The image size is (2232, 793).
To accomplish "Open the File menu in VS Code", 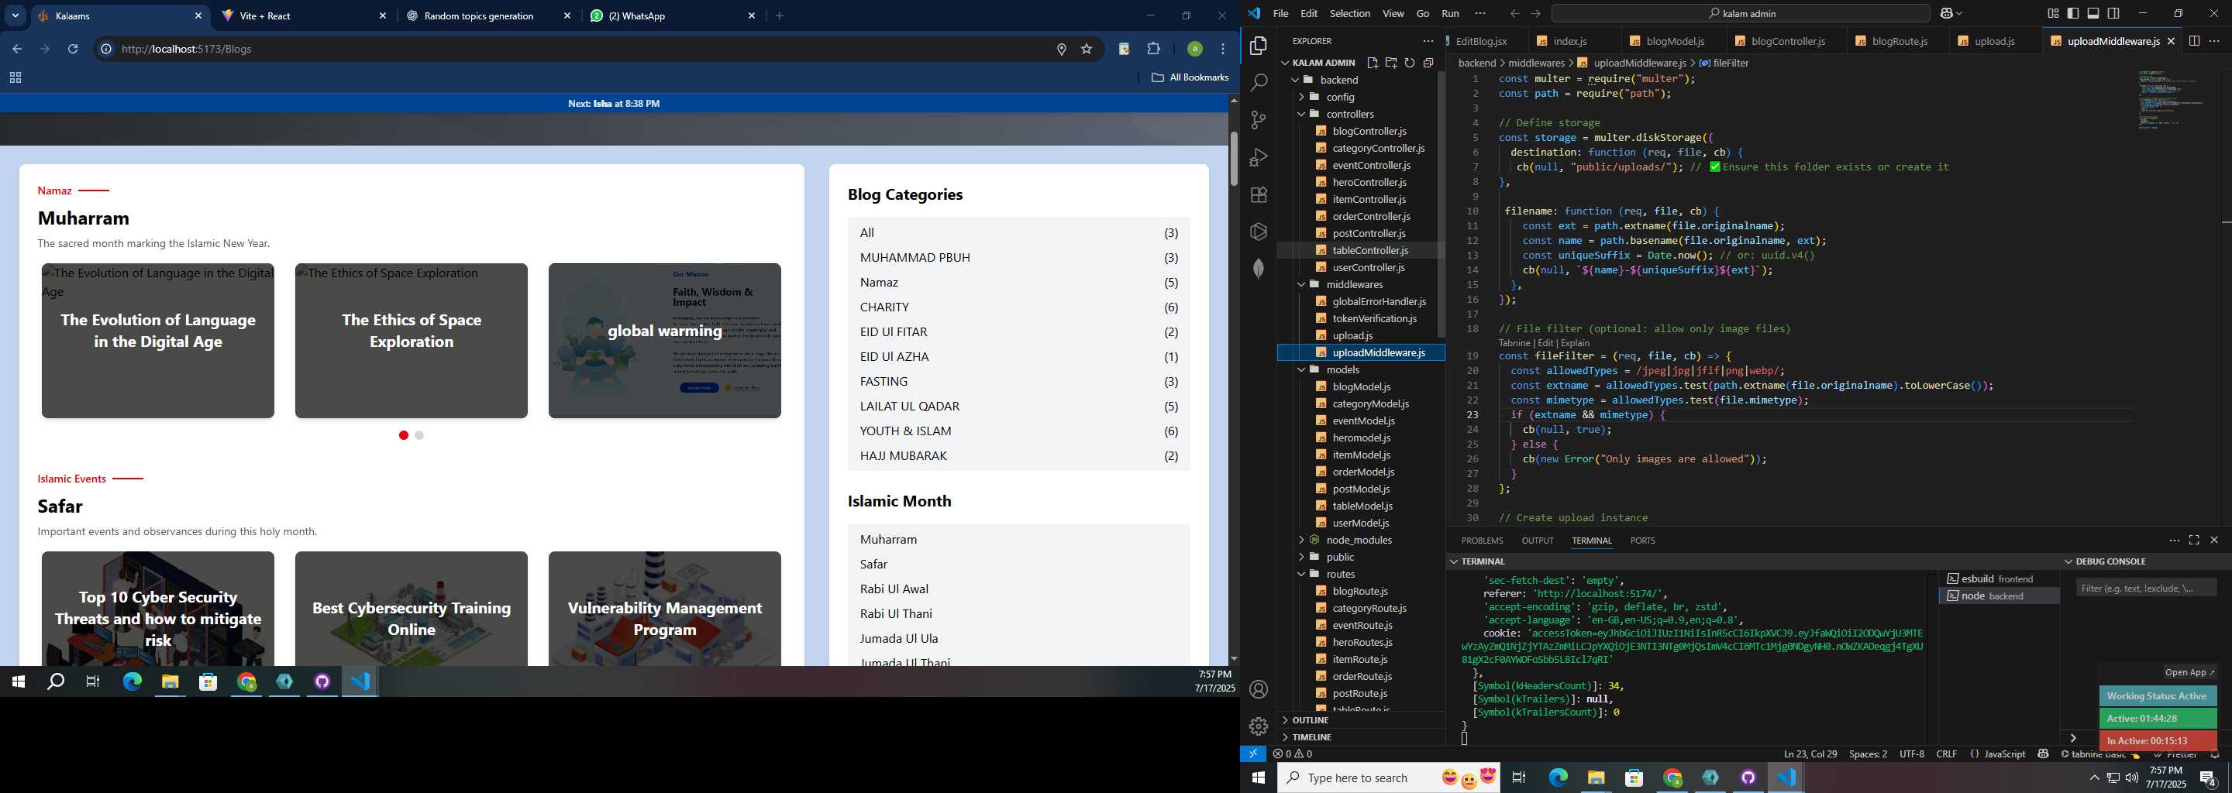I will pos(1280,13).
